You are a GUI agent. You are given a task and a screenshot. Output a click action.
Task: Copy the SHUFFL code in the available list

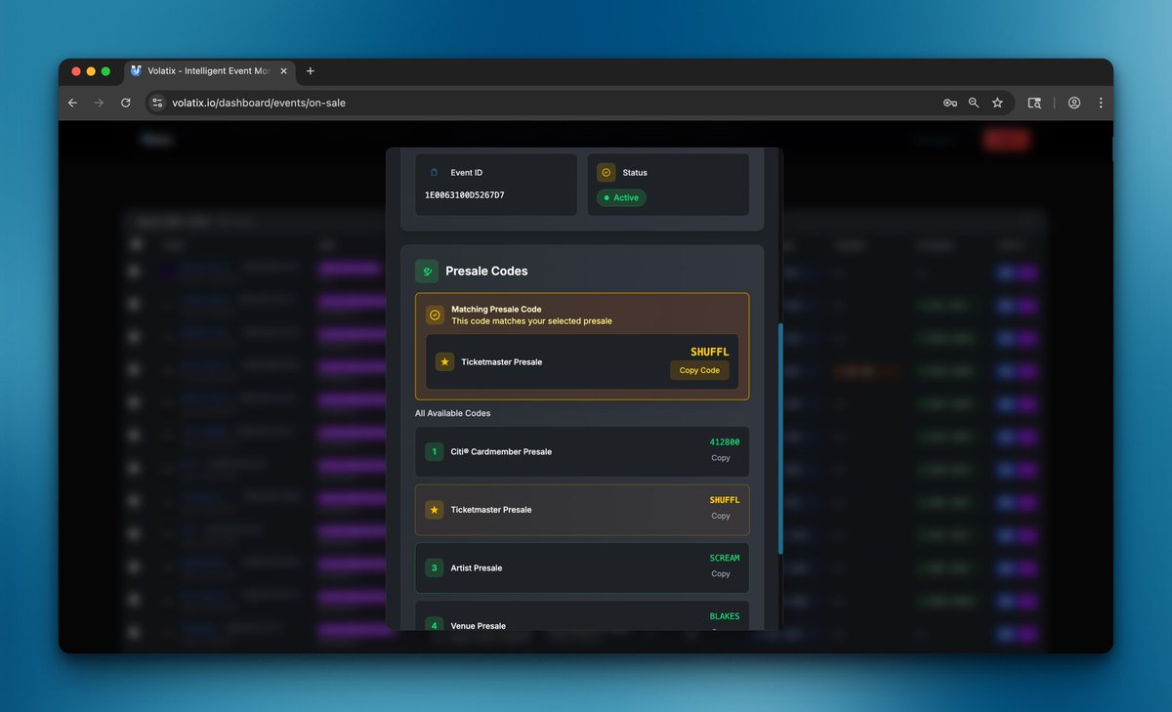721,516
